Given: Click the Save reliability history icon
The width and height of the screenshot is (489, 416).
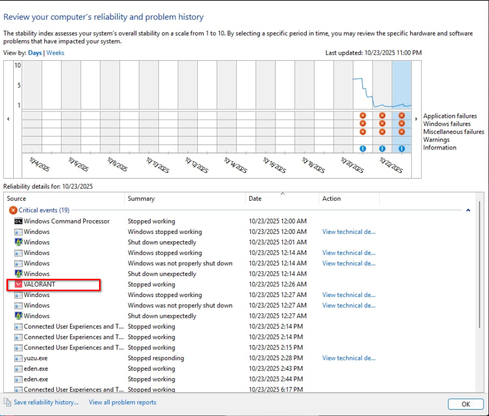Looking at the screenshot, I should [7, 402].
